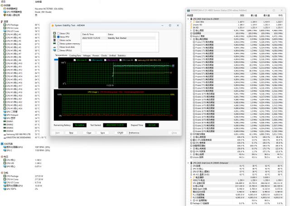Open CPUID from the stability test
This screenshot has height=206, width=290.
pyautogui.click(x=120, y=133)
